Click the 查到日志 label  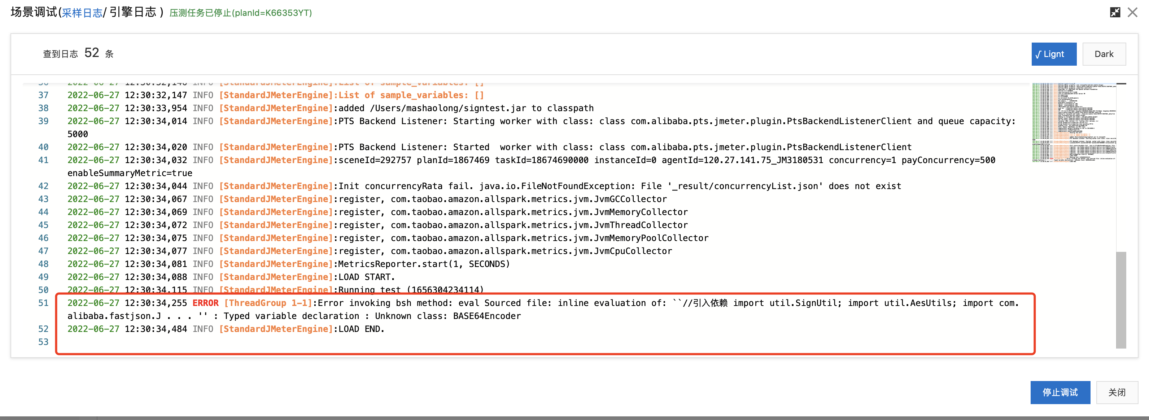point(60,54)
